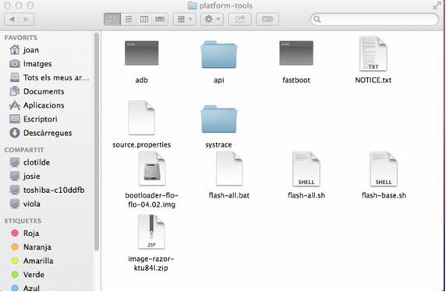446x292 pixels.
Task: Click the edit tags toolbar button
Action: coord(267,19)
